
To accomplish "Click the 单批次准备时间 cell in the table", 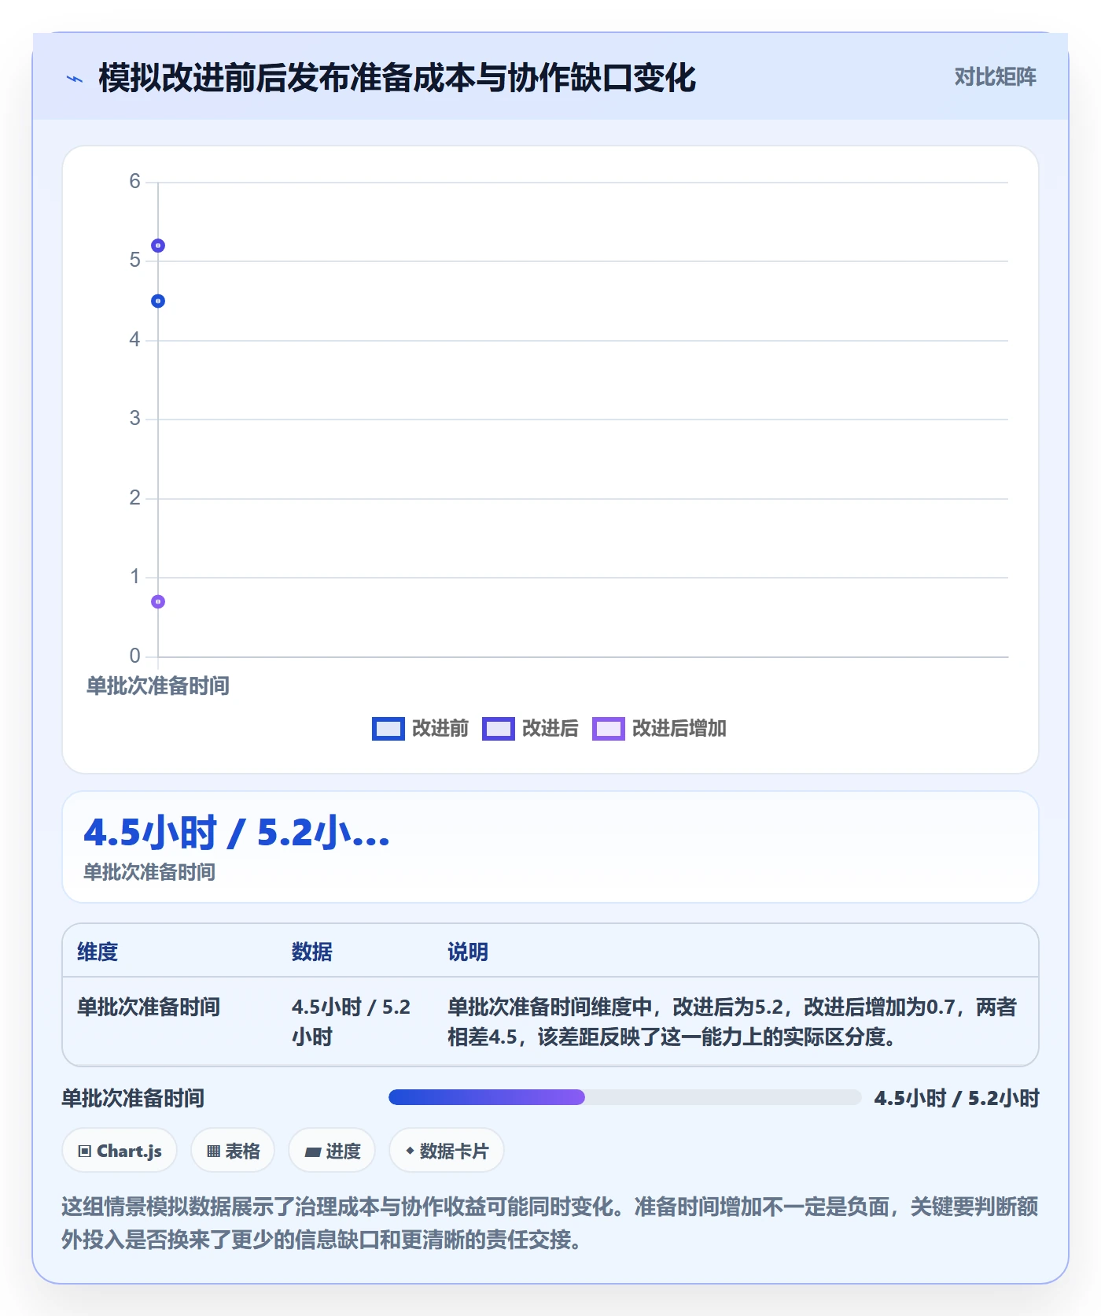I will [149, 1007].
